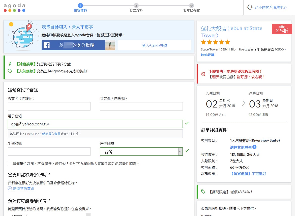The width and height of the screenshot is (295, 216).
Task: Focus the 英文姓 last name field
Action: (x=141, y=106)
